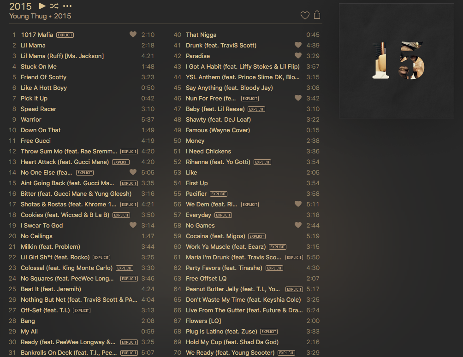Click the track Stuck On Me
Viewport: 463px width, 357px height.
pyautogui.click(x=39, y=66)
